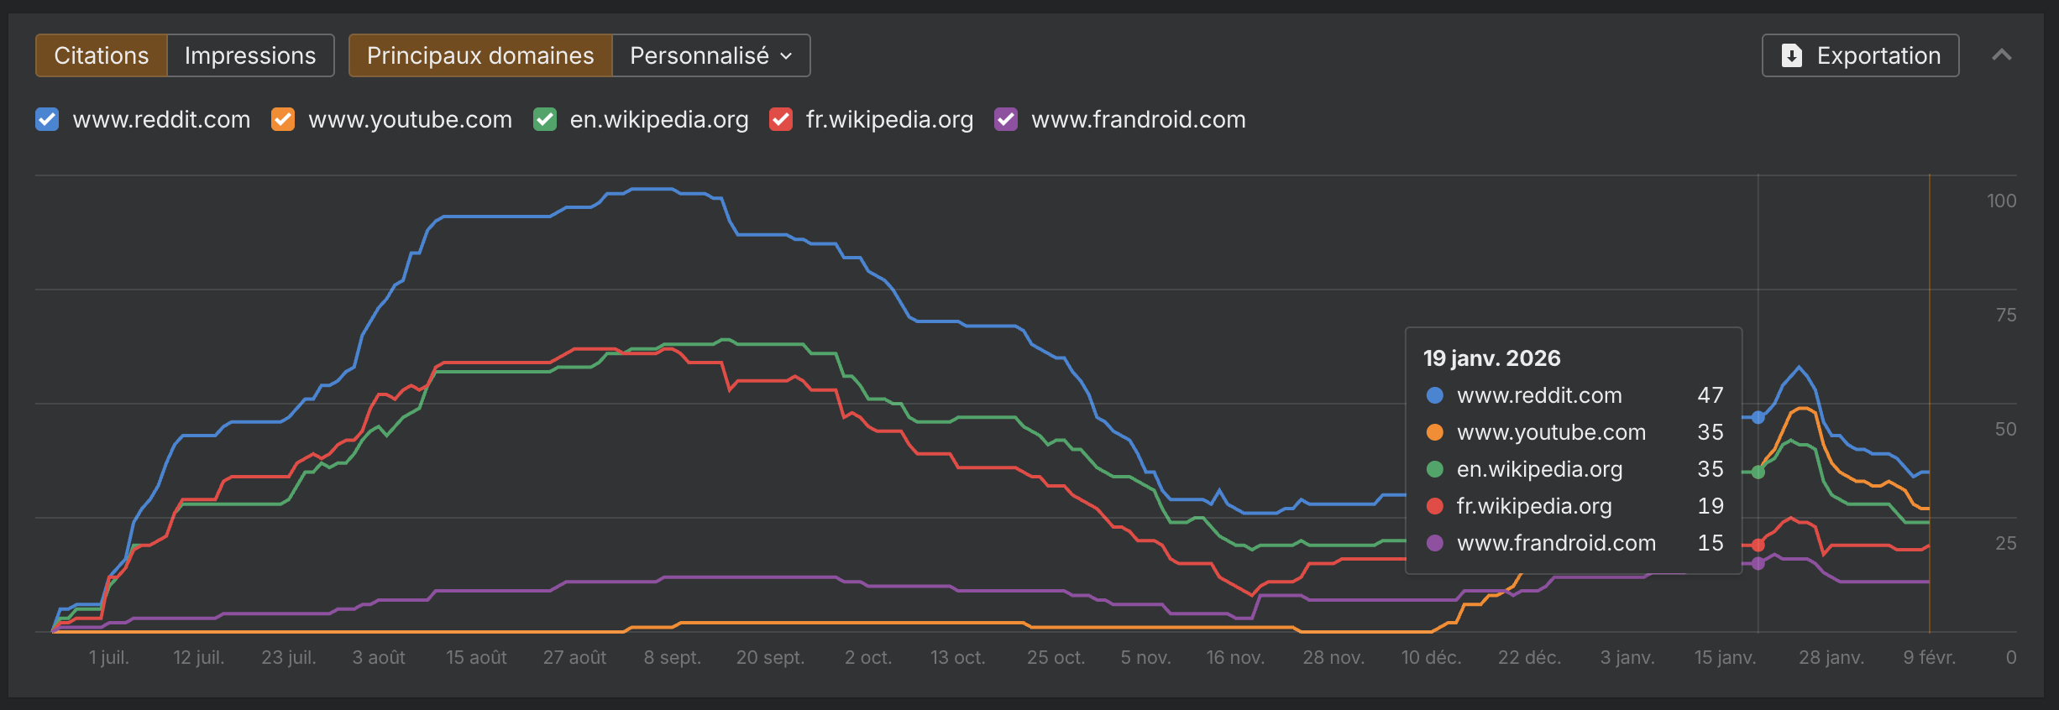The image size is (2059, 710).
Task: Click the Exportation download icon
Action: point(1792,55)
